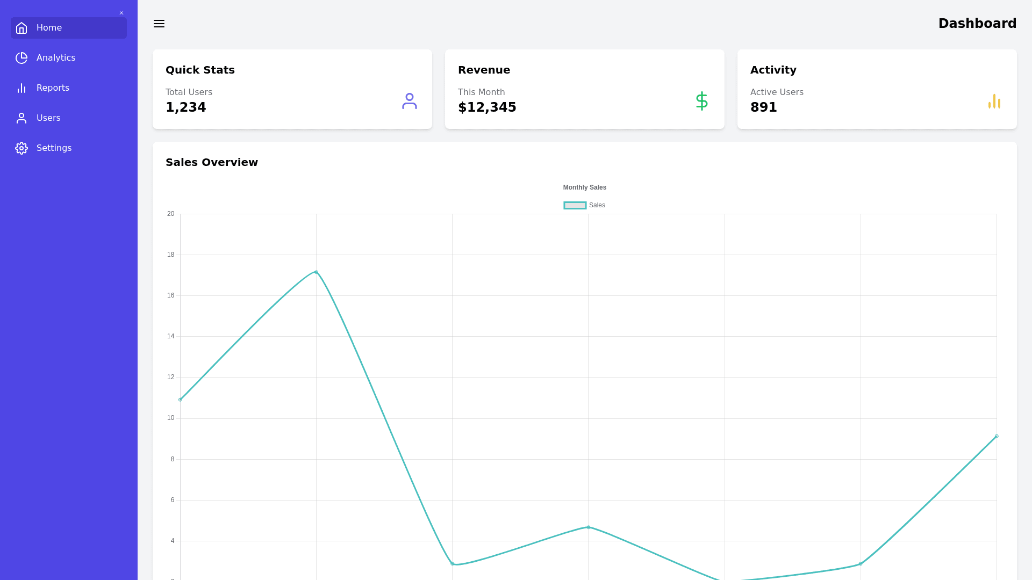Toggle sidebar with the hamburger menu button
Screen dimensions: 1032x580
(159, 24)
